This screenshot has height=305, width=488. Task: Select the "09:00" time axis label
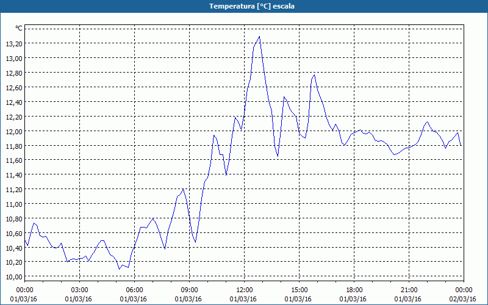tap(189, 290)
